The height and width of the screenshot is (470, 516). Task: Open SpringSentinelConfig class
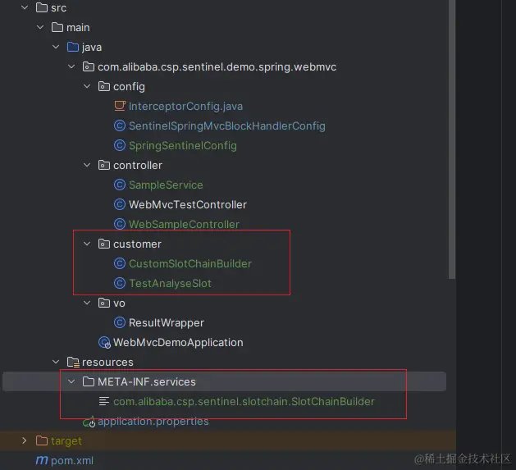point(183,146)
